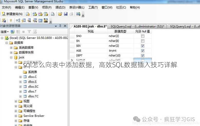Open Manage Indexes and Keys icon

24,20
